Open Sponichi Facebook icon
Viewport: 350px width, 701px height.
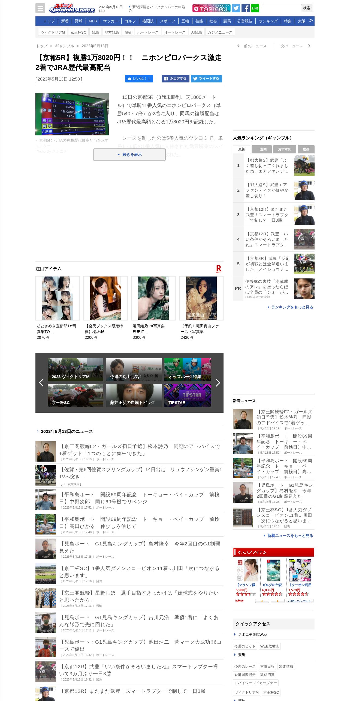click(x=245, y=8)
